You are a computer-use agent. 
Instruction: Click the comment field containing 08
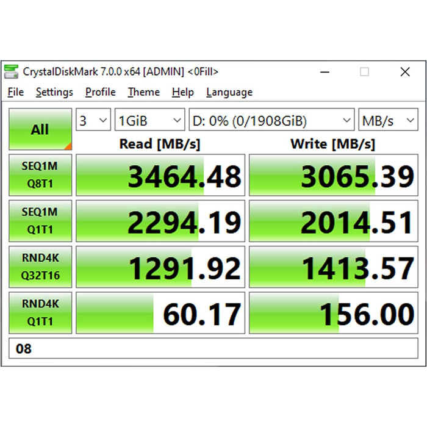(213, 348)
